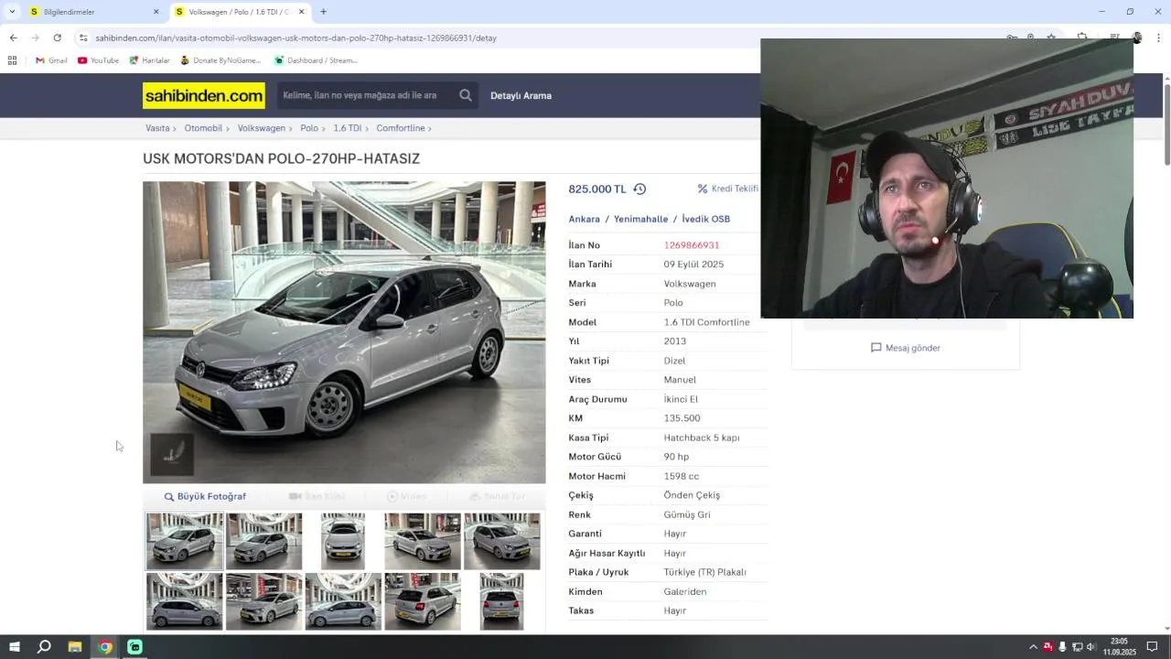This screenshot has height=659, width=1171.
Task: Select front-view Polo thumbnail in top row
Action: click(x=343, y=541)
